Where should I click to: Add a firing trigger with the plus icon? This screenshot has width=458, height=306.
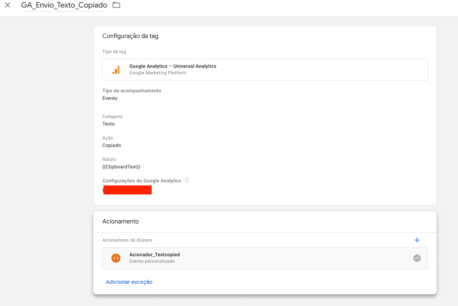(x=417, y=240)
